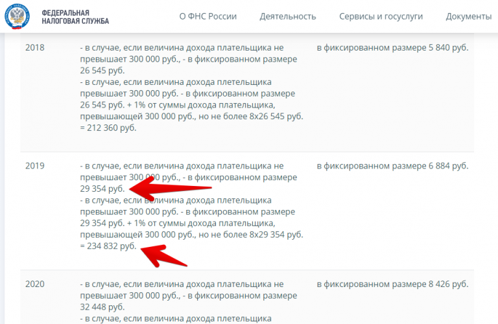
Task: Click the text 'в фиксированном размере 8 426 руб.'
Action: tap(392, 284)
